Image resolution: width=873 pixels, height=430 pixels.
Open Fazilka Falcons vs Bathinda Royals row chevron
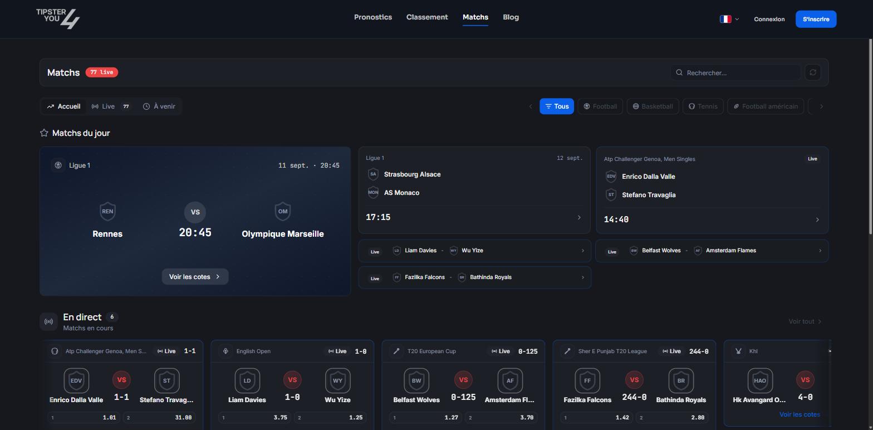tap(583, 277)
